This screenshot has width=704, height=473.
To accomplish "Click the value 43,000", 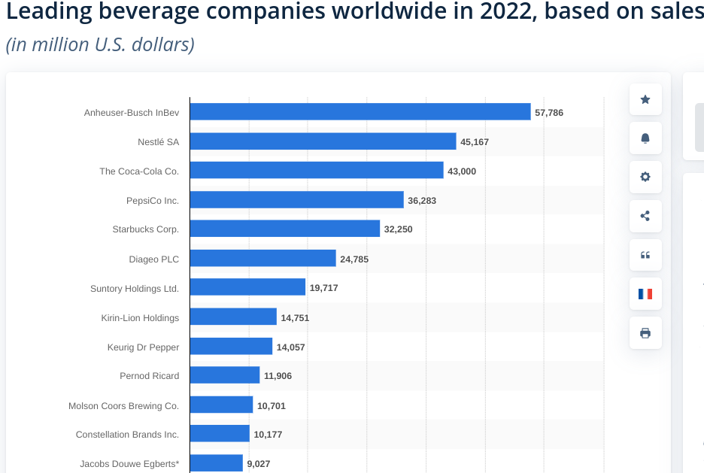I will pyautogui.click(x=462, y=171).
